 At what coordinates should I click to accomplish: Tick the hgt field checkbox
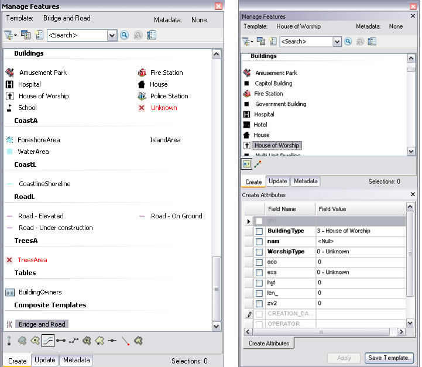[x=259, y=283]
